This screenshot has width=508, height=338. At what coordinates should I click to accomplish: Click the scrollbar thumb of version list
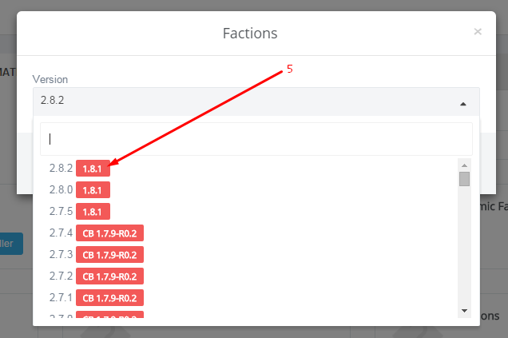click(x=464, y=179)
